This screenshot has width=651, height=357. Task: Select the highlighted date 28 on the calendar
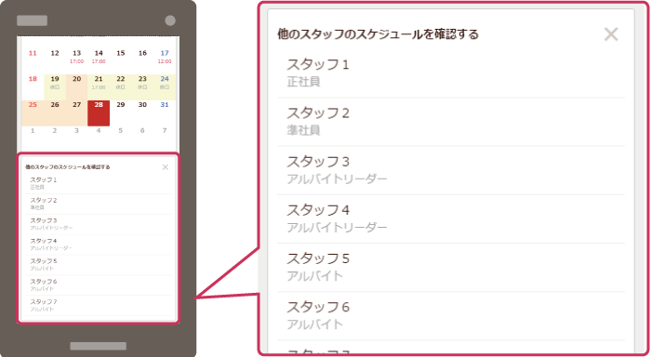pos(99,112)
